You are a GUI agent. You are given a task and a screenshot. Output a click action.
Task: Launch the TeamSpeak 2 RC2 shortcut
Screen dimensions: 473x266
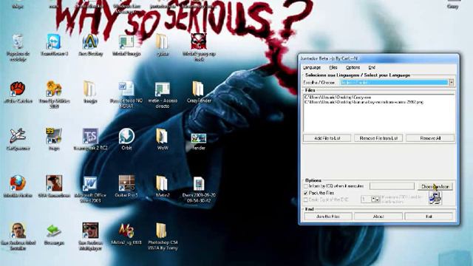click(90, 136)
